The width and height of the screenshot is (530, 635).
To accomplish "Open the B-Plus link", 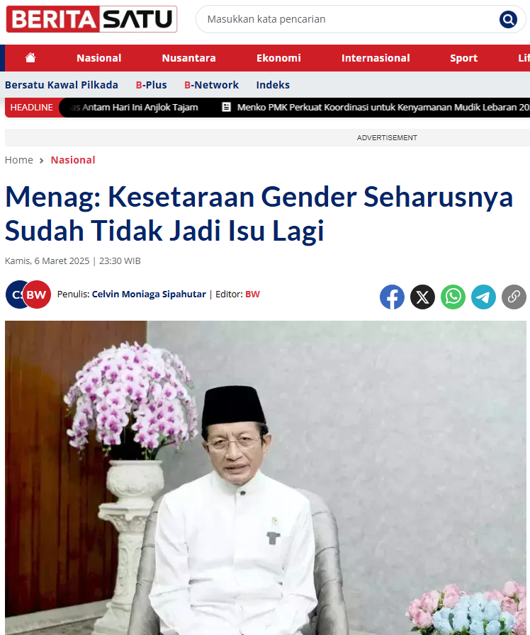I will tap(151, 85).
